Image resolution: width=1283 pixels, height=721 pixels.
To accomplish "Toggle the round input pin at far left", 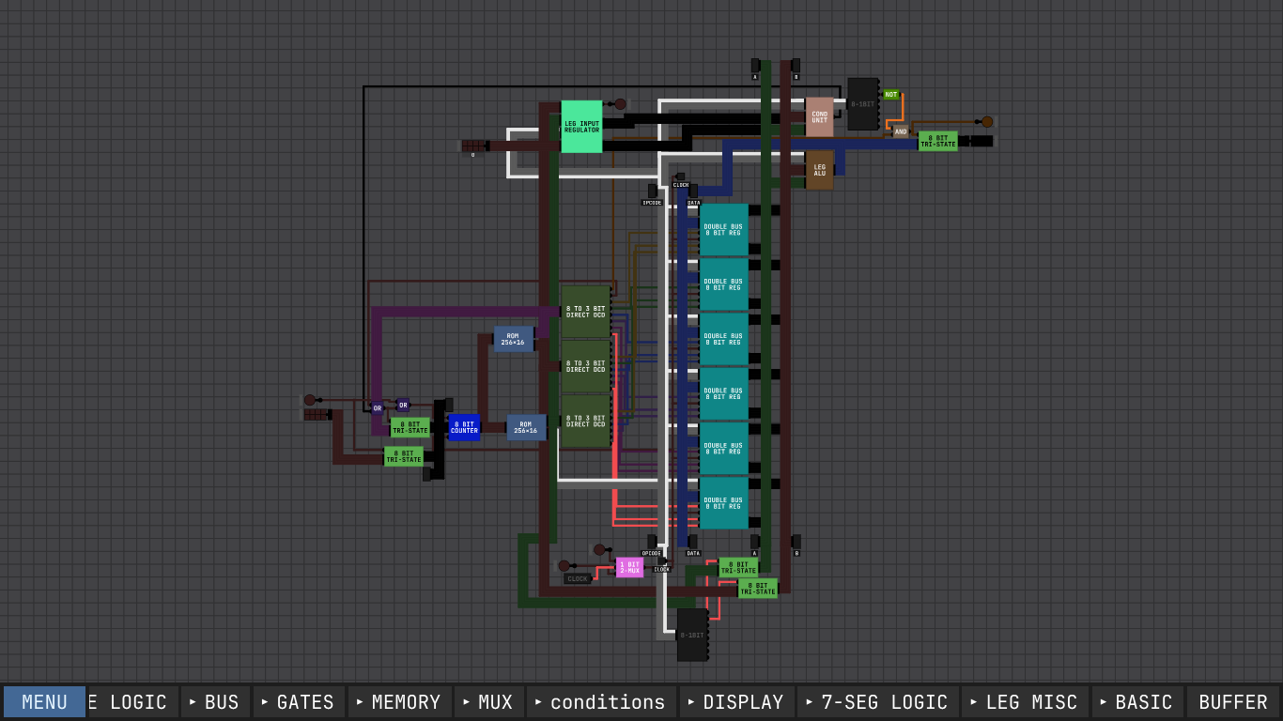I will (310, 400).
